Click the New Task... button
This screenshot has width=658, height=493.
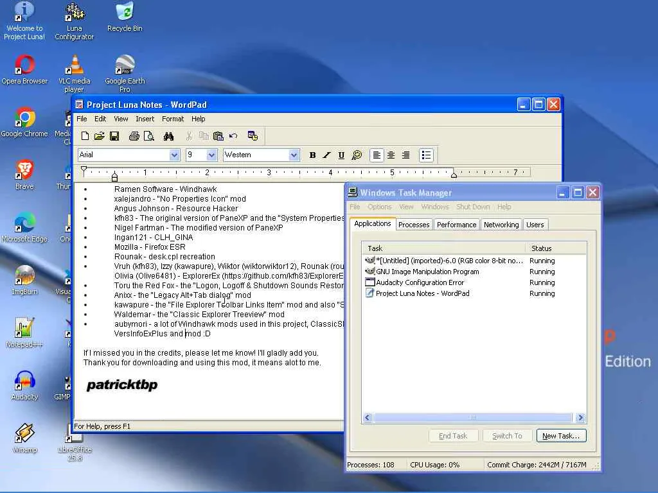click(x=561, y=436)
